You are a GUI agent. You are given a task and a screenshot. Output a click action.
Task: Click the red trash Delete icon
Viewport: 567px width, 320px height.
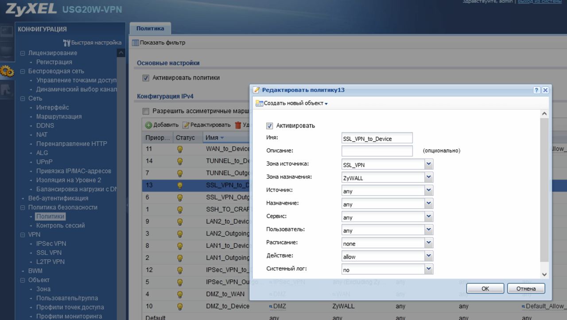(x=238, y=125)
